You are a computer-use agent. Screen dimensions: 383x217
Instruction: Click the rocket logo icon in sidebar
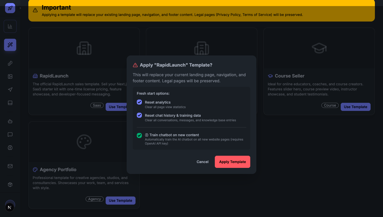10,8
